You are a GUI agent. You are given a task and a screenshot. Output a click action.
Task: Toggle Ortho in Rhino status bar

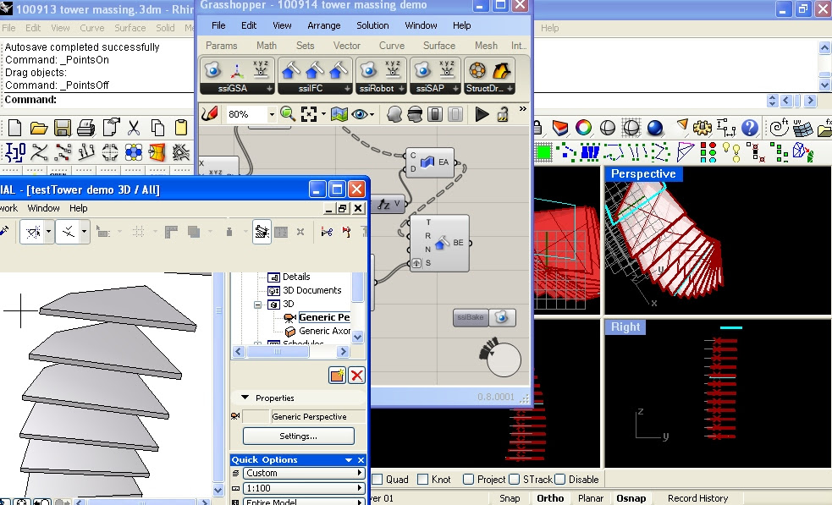(x=550, y=498)
